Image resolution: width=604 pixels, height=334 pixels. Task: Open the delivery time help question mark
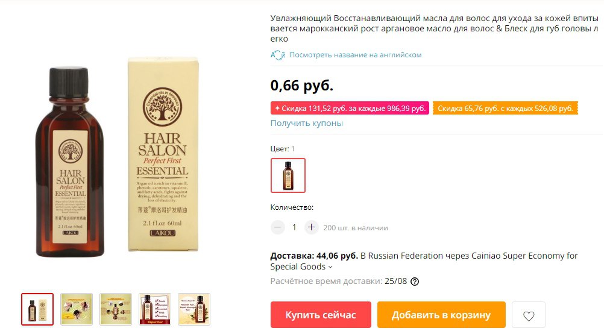click(x=415, y=282)
